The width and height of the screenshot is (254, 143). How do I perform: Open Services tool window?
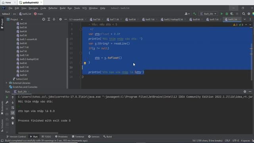94,137
